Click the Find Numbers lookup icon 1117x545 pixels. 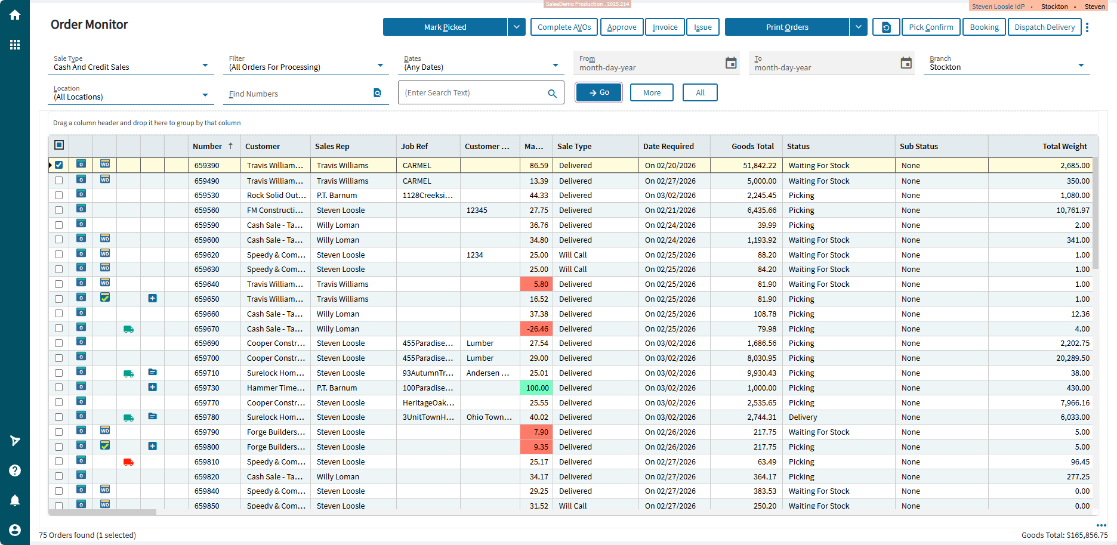(x=377, y=93)
